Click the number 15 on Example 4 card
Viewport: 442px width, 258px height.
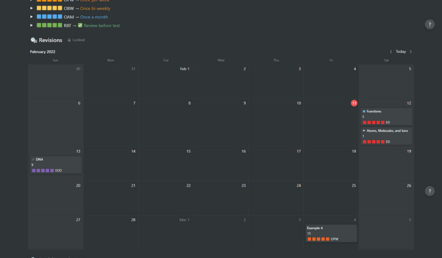[309, 233]
